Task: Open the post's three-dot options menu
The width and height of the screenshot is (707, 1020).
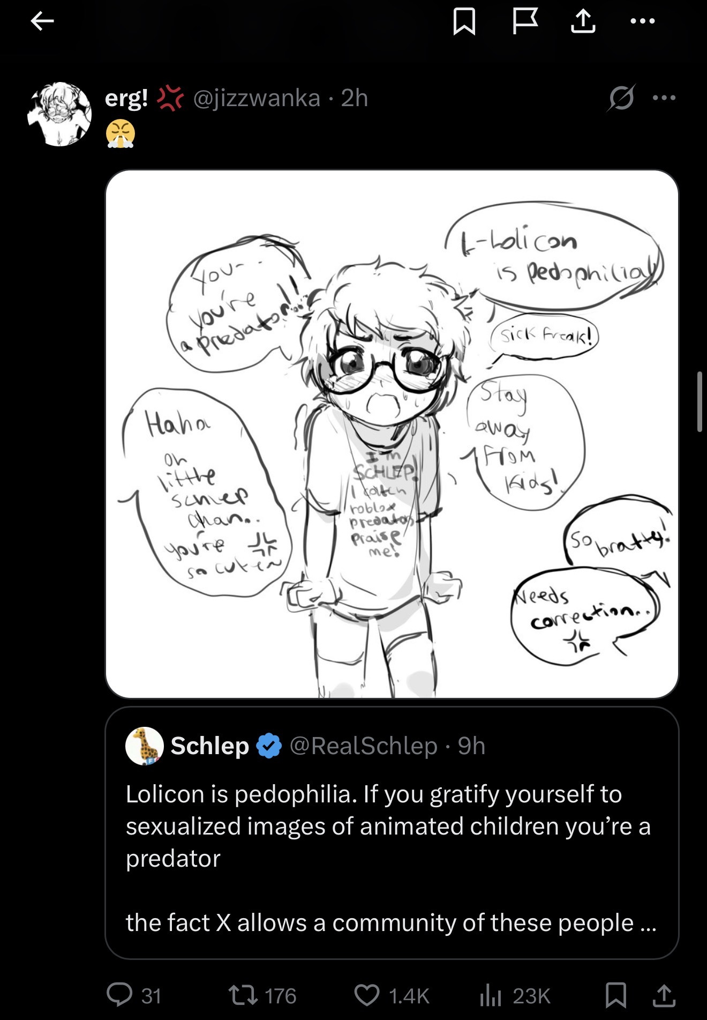Action: coord(665,98)
